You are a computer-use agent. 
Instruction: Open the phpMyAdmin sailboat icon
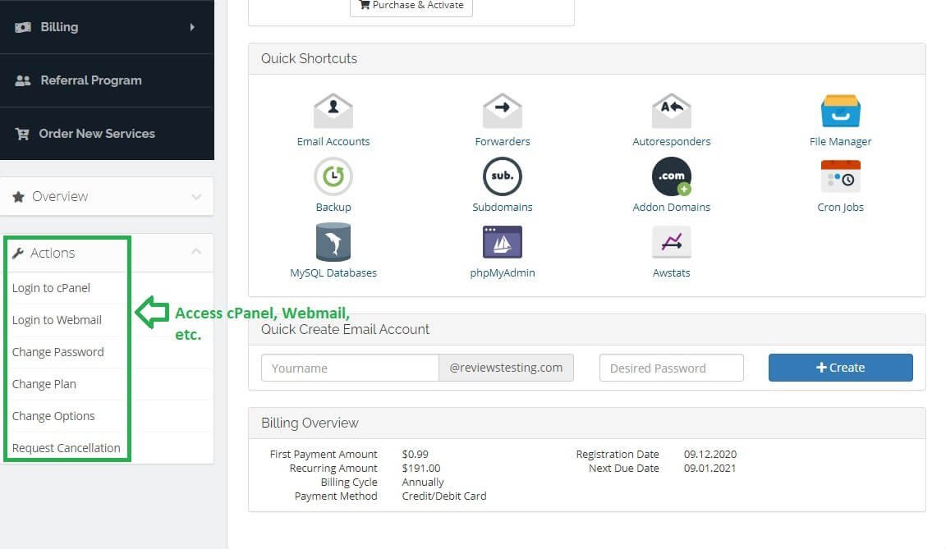click(x=502, y=241)
